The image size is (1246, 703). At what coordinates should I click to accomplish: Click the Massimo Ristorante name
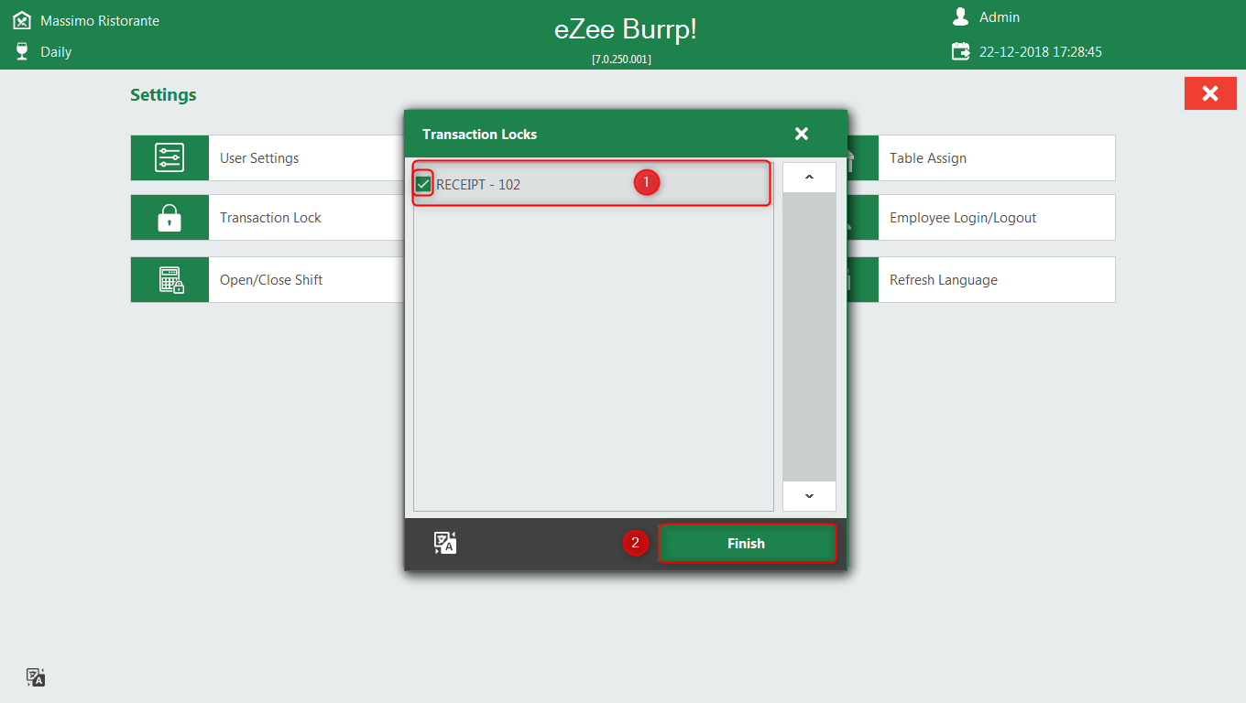100,20
